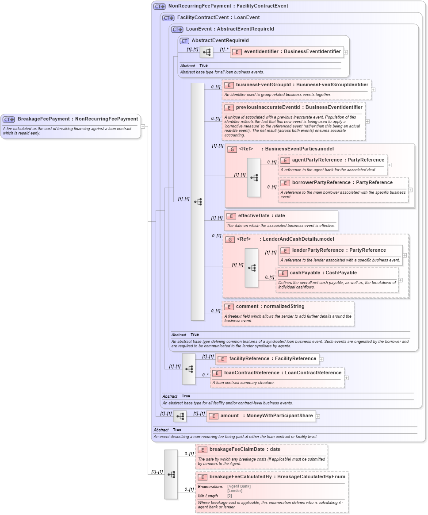Expand the eventIdentifier element

[x=346, y=52]
